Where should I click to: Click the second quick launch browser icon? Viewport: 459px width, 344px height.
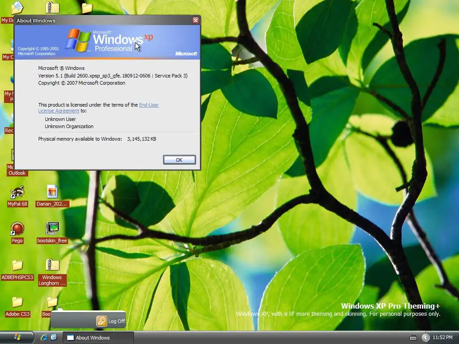(54, 337)
